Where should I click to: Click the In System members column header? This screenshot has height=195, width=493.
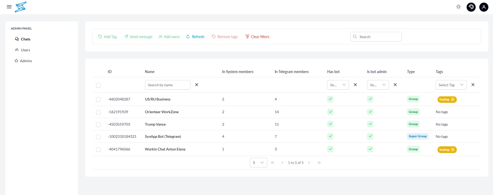pyautogui.click(x=238, y=72)
